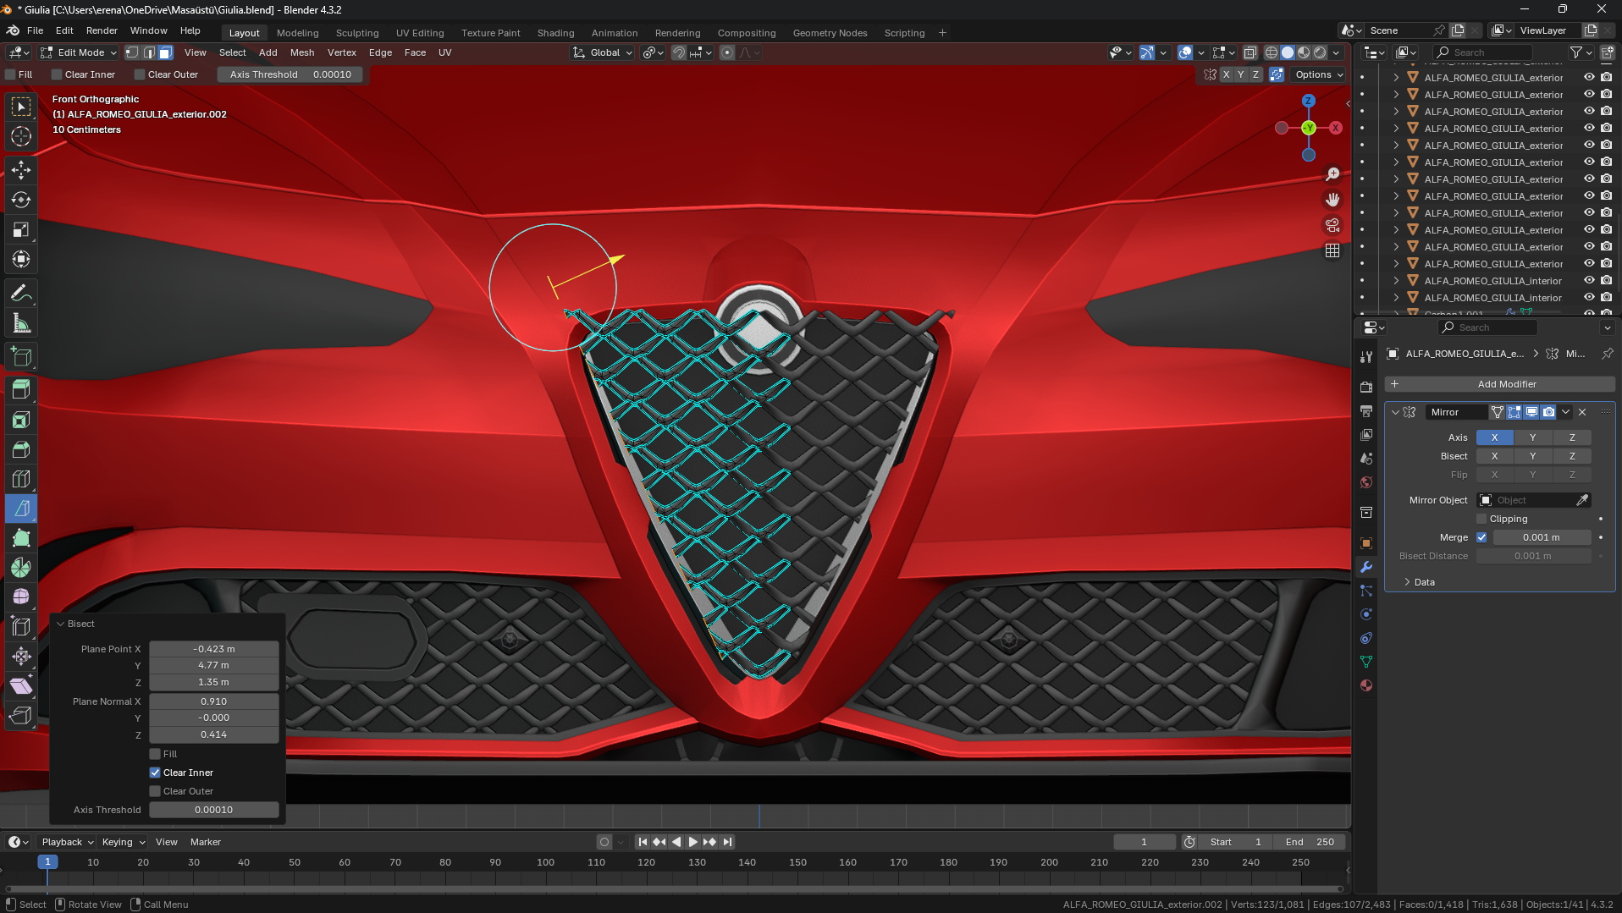Viewport: 1622px width, 913px height.
Task: Click the play animation button
Action: [x=692, y=842]
